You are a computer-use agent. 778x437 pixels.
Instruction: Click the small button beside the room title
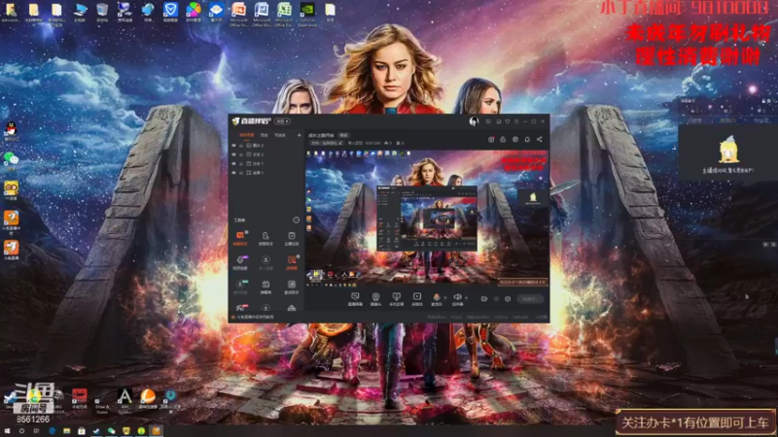tap(343, 135)
